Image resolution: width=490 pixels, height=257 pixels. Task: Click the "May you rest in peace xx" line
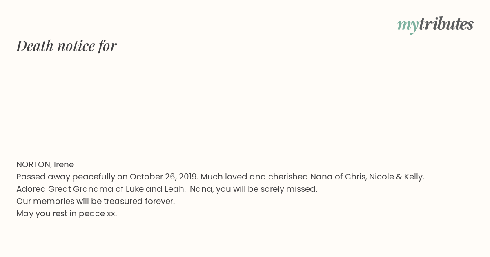pos(67,214)
